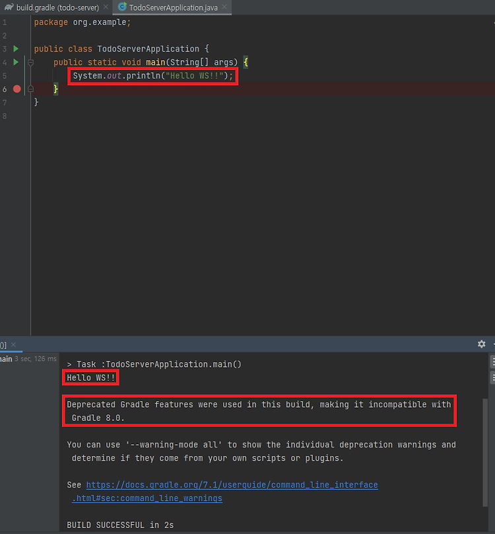The height and width of the screenshot is (534, 495).
Task: Click the console output vertical scrollbar
Action: point(485,453)
